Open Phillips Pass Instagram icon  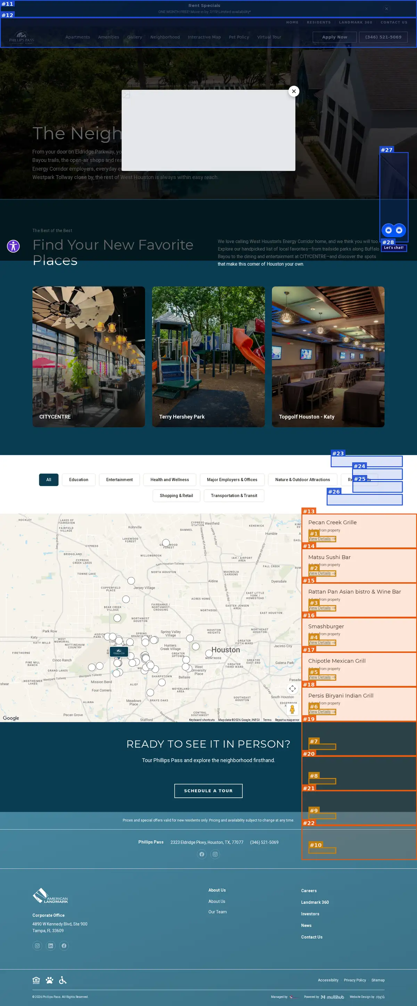[x=215, y=854]
